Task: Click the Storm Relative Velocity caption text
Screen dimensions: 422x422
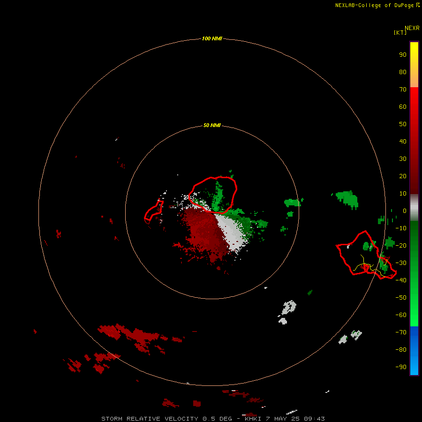Action: [x=213, y=419]
